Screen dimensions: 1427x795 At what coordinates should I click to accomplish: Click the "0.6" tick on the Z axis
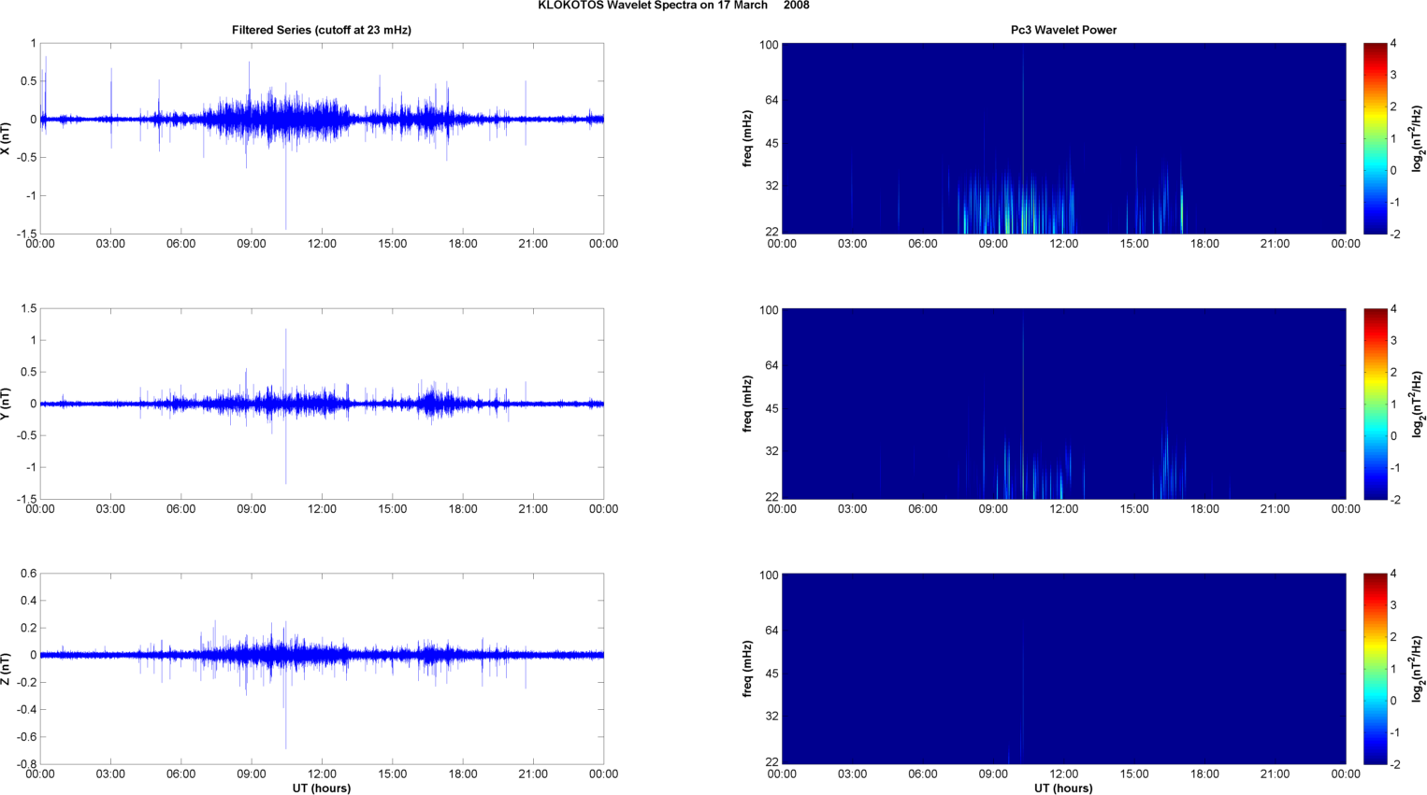28,574
